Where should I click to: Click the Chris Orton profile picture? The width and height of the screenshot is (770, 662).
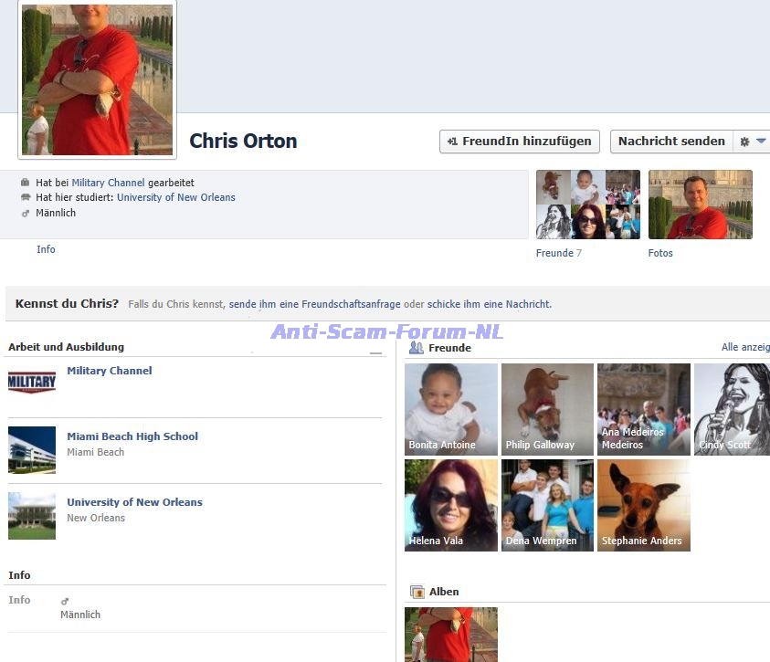coord(97,79)
